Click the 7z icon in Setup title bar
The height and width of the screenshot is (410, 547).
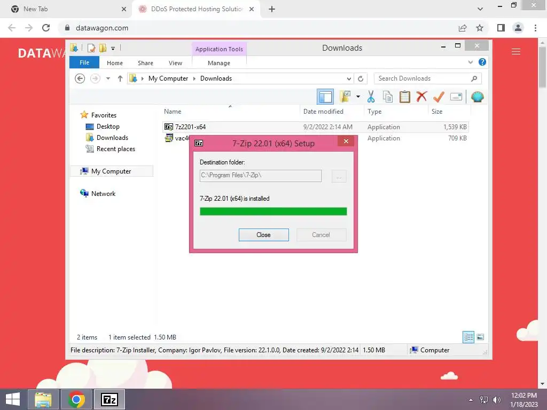[199, 143]
